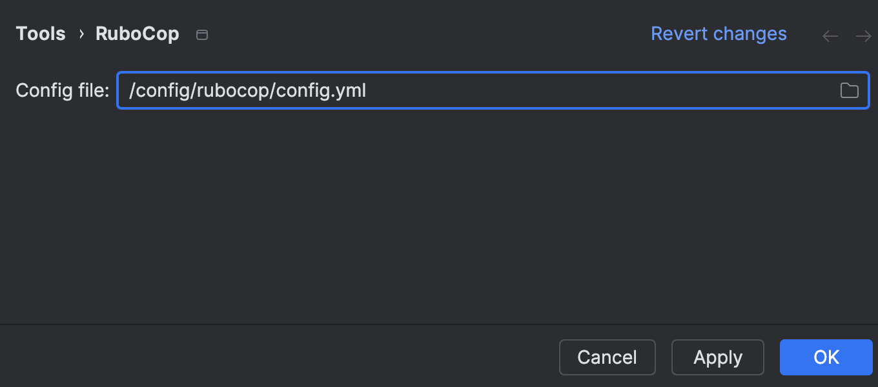Click the empty settings area below Config file
Image resolution: width=878 pixels, height=387 pixels.
[x=439, y=213]
